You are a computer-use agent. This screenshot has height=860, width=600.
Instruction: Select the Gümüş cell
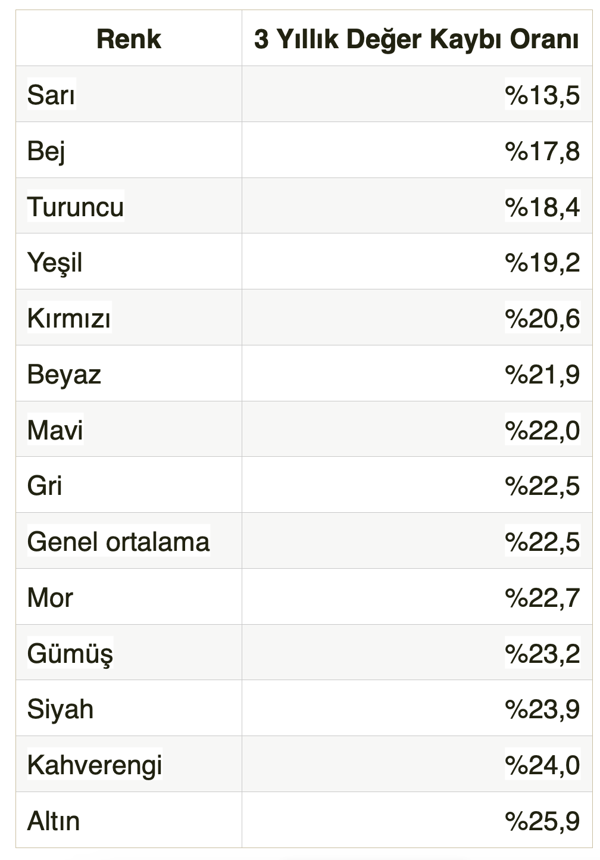[70, 653]
